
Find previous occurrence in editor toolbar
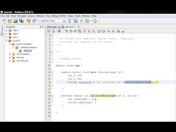point(71,31)
